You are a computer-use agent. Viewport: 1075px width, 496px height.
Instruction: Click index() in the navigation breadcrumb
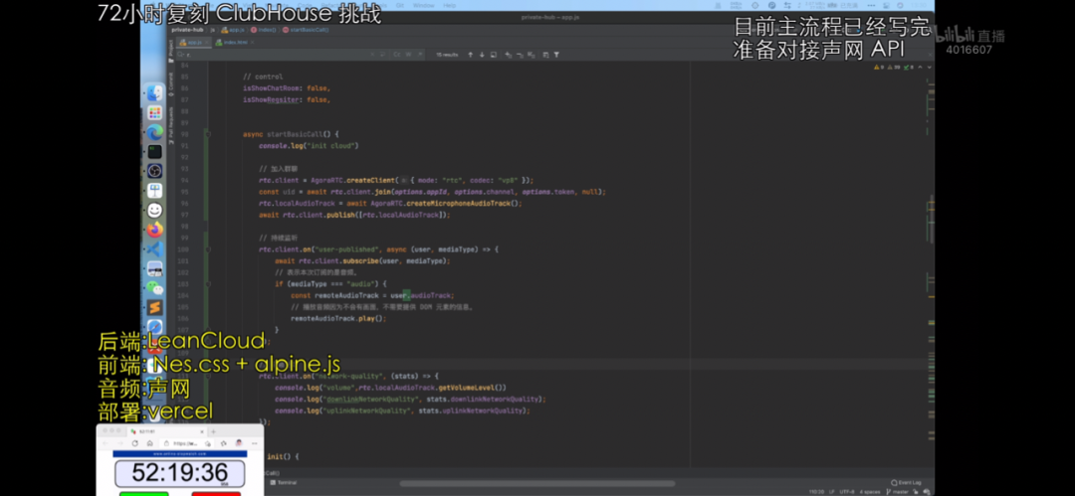pos(263,30)
